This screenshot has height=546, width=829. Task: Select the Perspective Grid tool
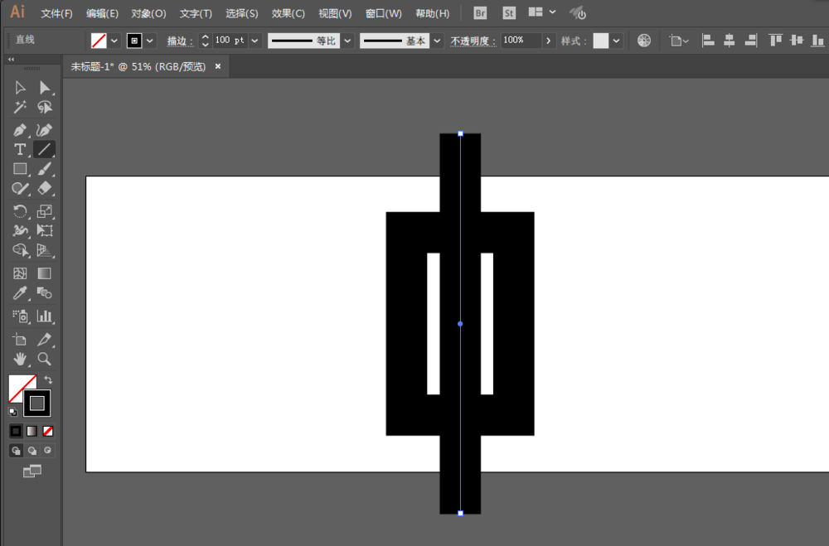pyautogui.click(x=45, y=250)
